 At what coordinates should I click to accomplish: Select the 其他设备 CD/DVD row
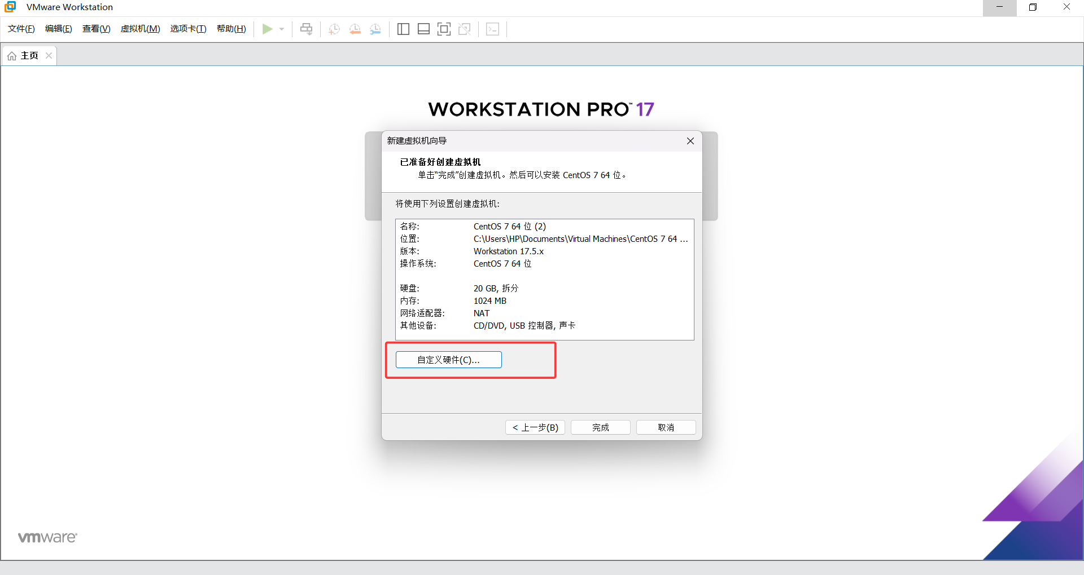[544, 326]
